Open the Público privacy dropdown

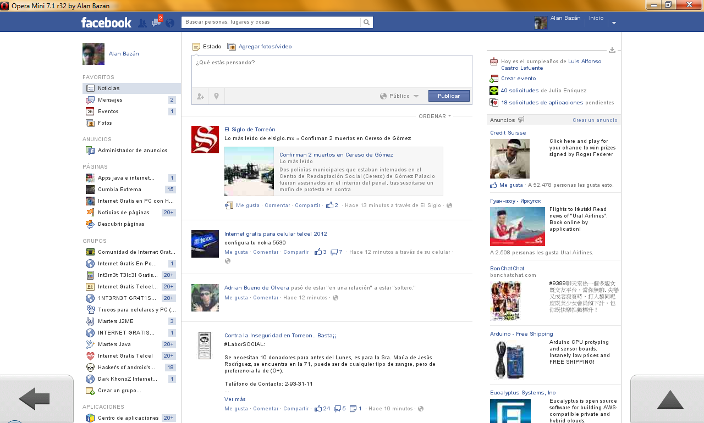[399, 96]
